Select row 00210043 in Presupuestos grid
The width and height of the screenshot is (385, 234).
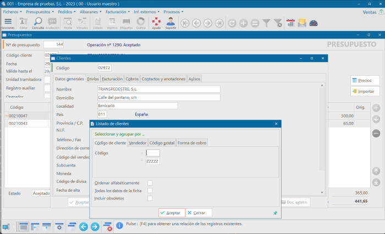coord(27,124)
